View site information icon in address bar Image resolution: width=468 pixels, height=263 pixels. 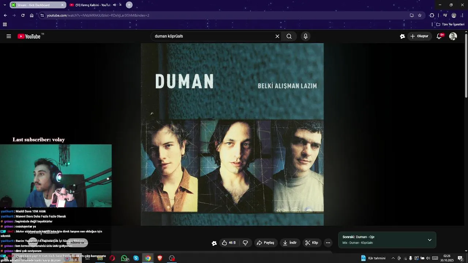pos(42,15)
